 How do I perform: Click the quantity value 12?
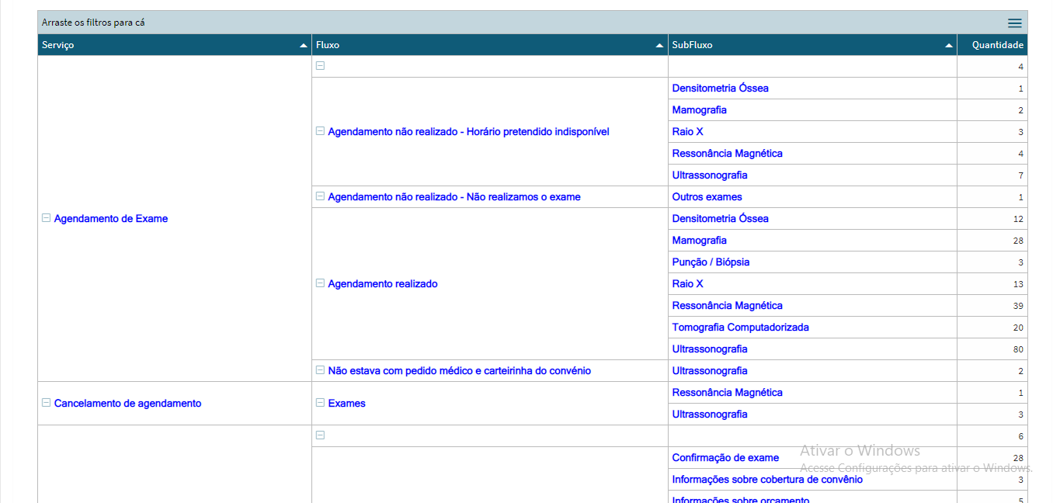tap(1018, 219)
